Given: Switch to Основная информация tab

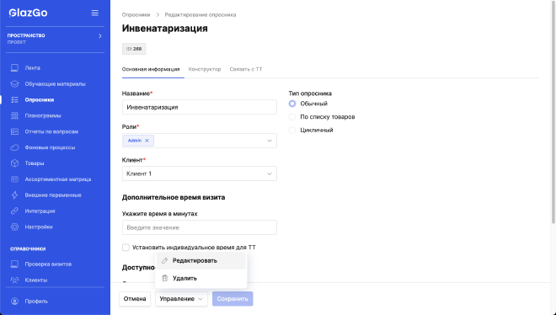Looking at the screenshot, I should pyautogui.click(x=151, y=69).
